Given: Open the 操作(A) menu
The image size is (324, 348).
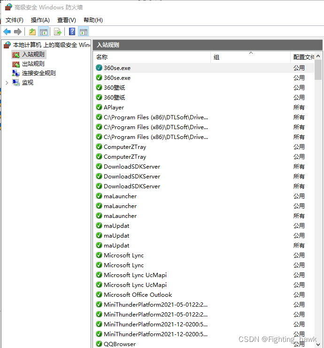Looking at the screenshot, I should point(40,20).
